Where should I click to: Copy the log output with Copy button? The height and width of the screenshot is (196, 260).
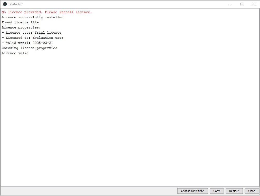(x=217, y=191)
